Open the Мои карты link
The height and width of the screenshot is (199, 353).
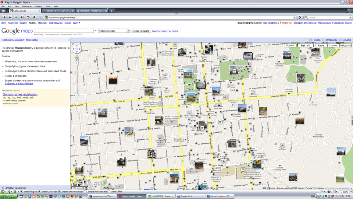click(32, 40)
